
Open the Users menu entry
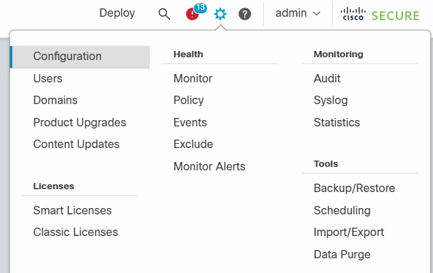48,78
